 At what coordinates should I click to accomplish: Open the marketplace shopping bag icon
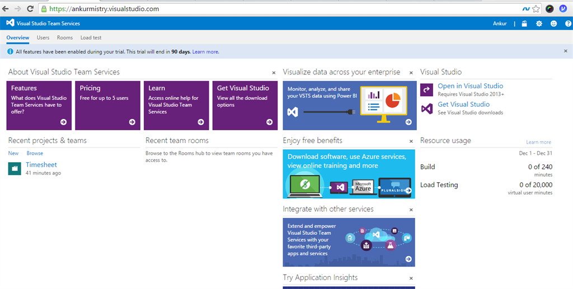click(524, 23)
